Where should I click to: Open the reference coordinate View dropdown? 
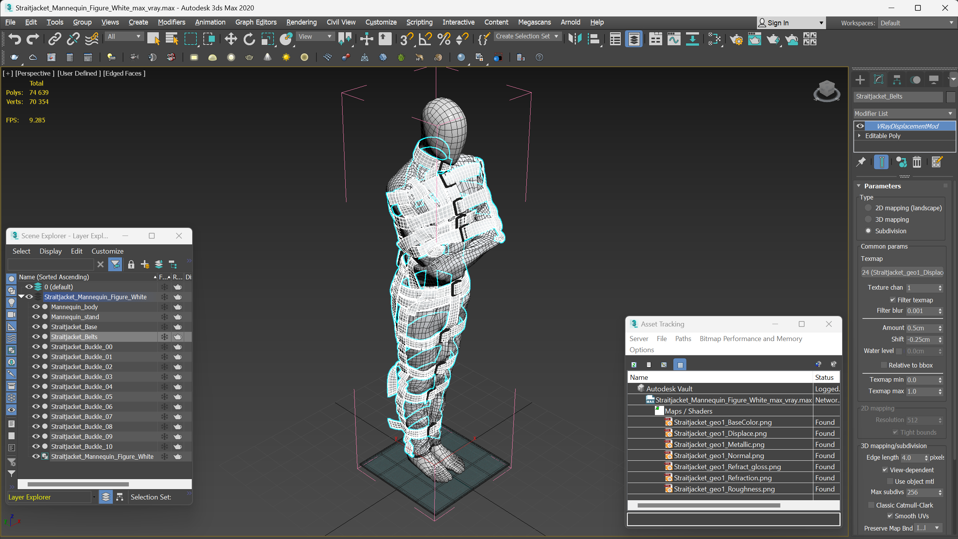(x=315, y=36)
